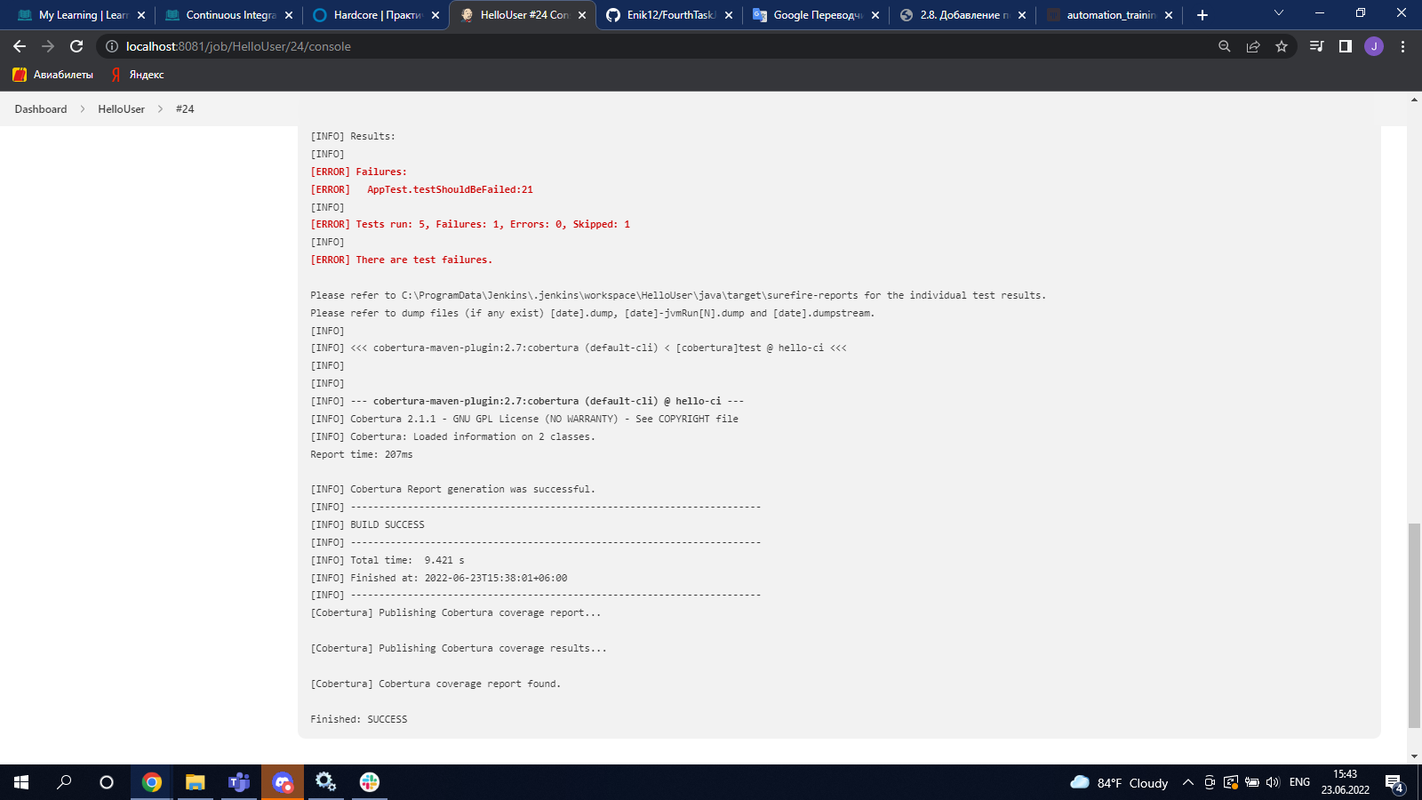Go back to the previous page
The width and height of the screenshot is (1422, 800).
(x=20, y=46)
